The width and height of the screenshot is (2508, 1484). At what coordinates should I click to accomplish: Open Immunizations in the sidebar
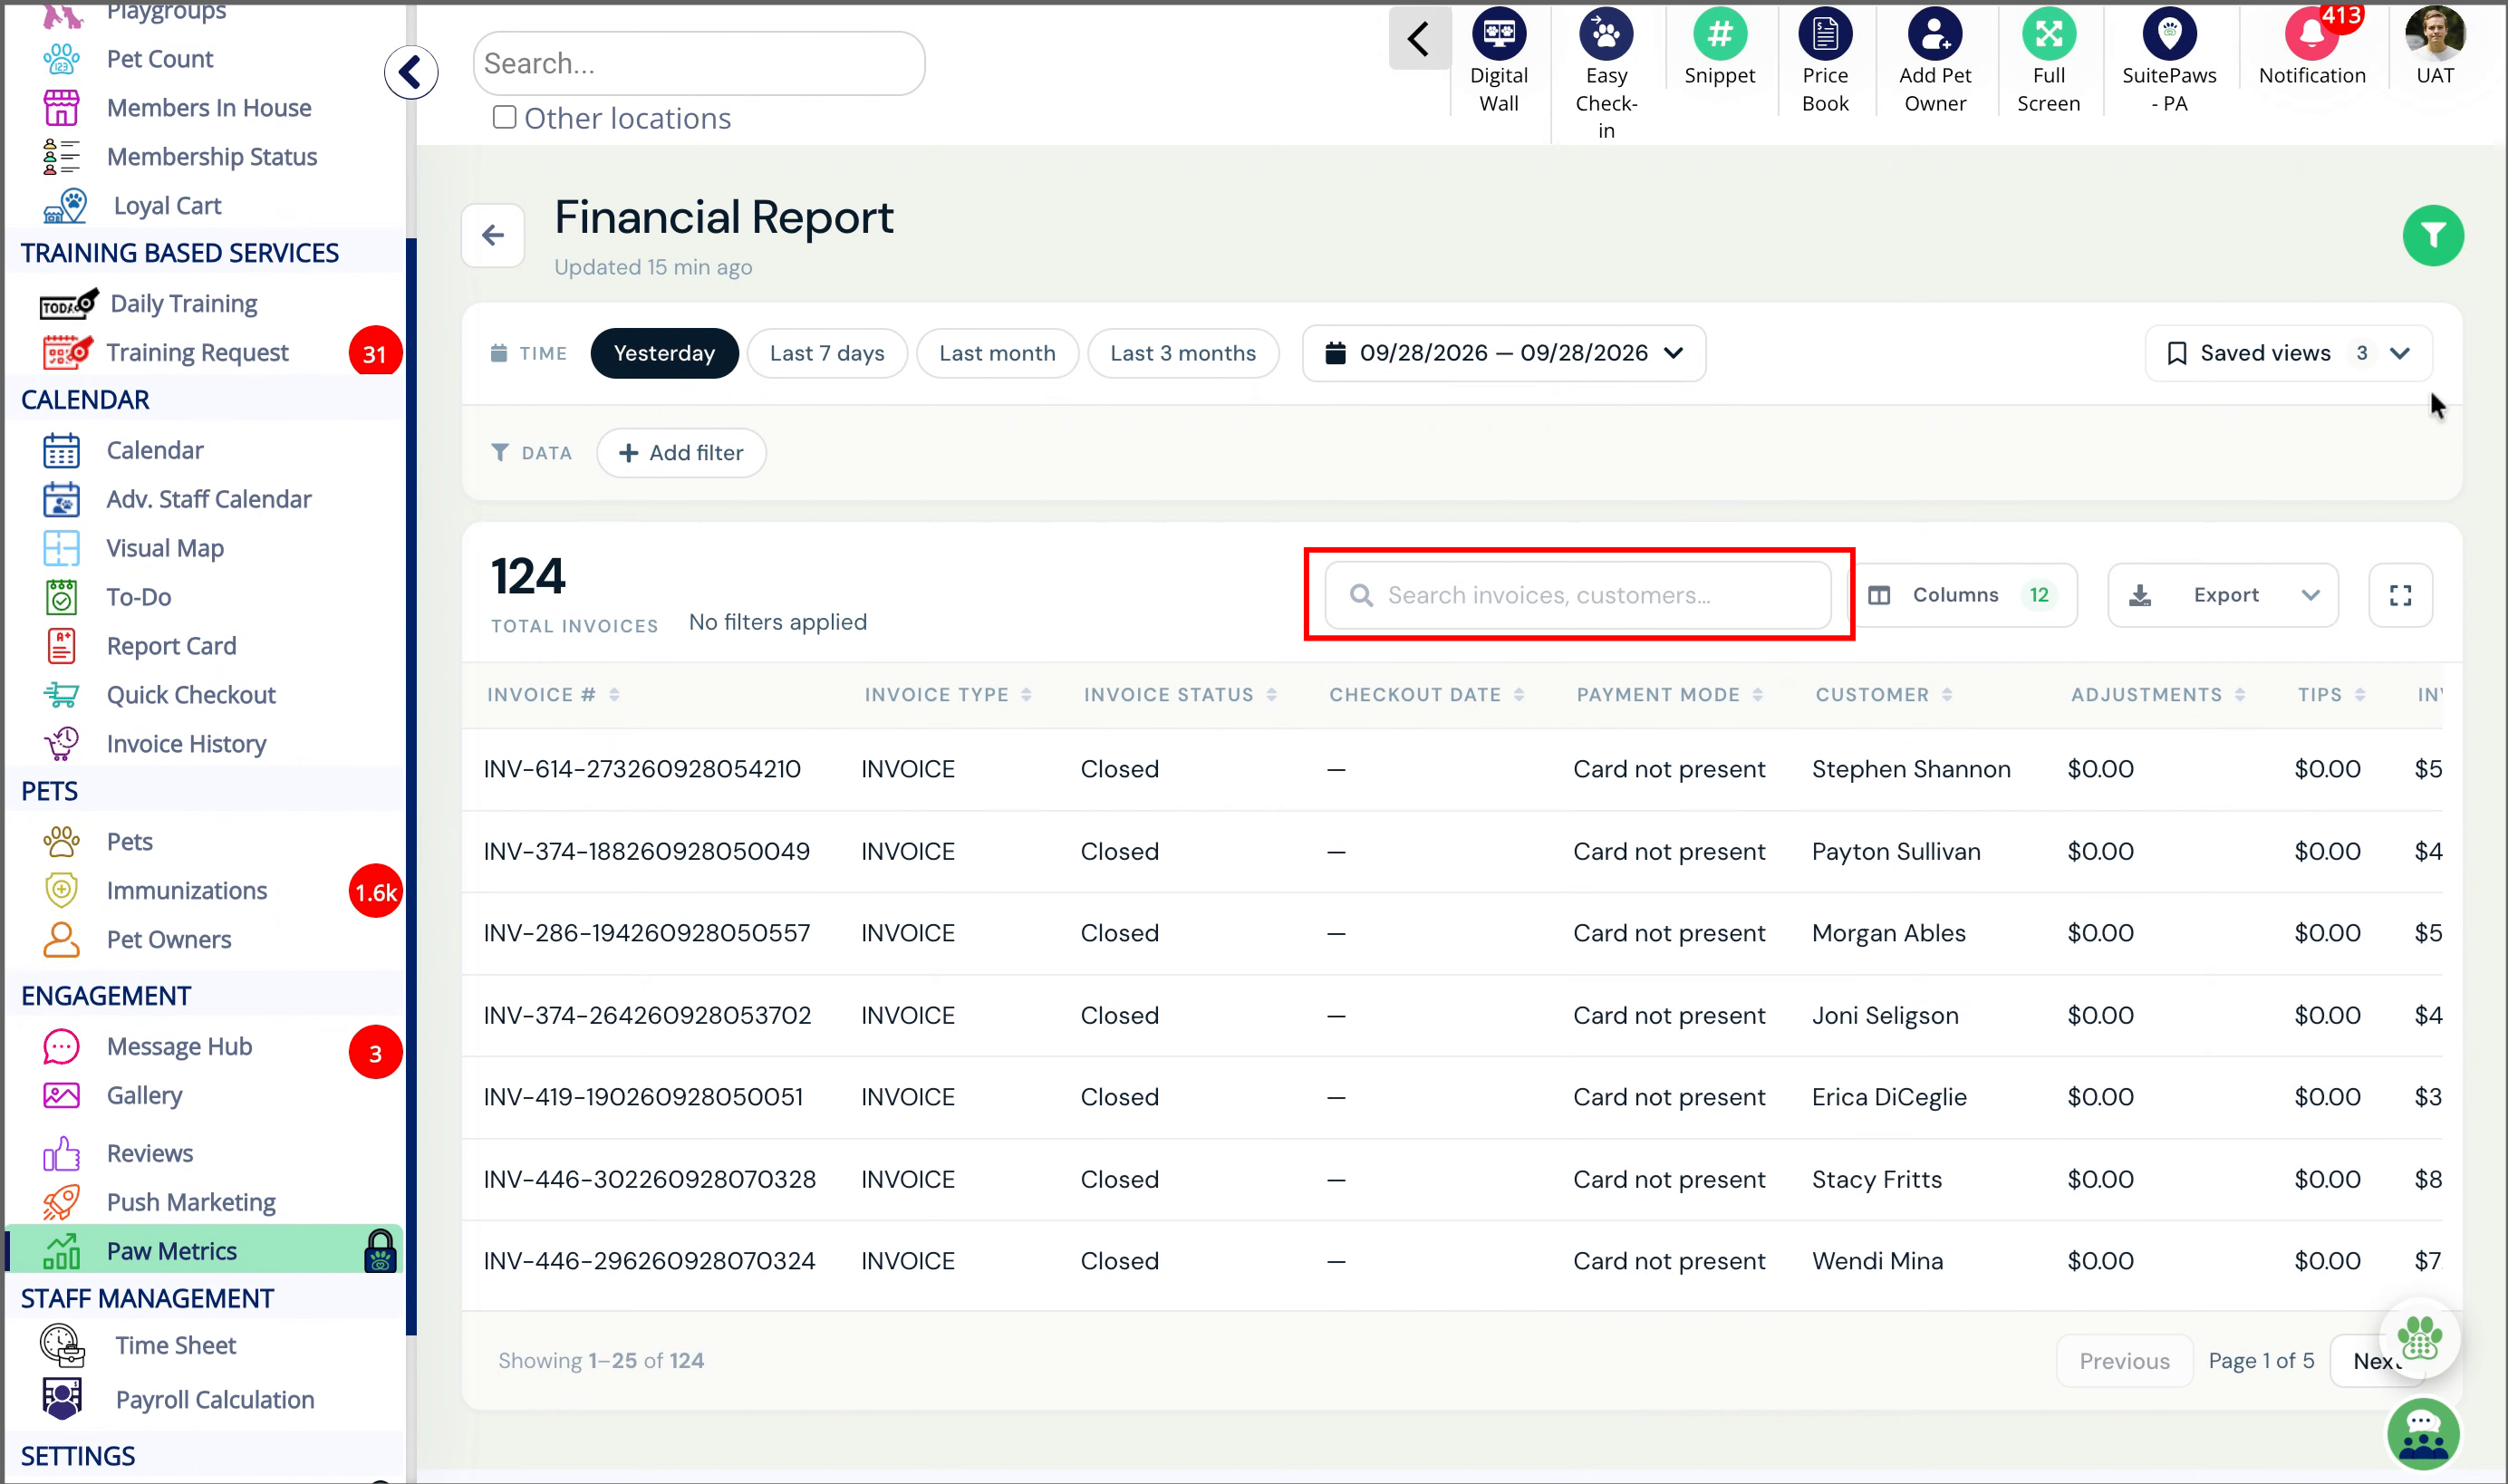pos(187,890)
